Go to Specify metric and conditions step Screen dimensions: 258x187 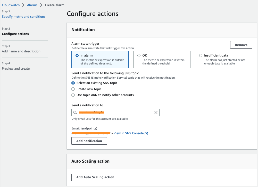23,17
